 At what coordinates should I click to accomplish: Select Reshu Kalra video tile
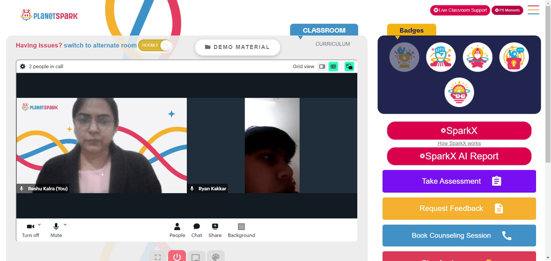click(101, 146)
